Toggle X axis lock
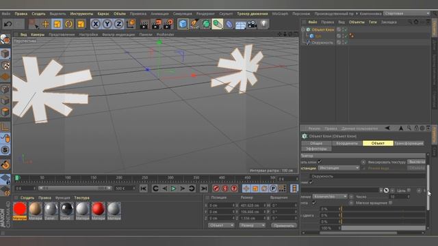The width and height of the screenshot is (438, 246). [x=96, y=25]
